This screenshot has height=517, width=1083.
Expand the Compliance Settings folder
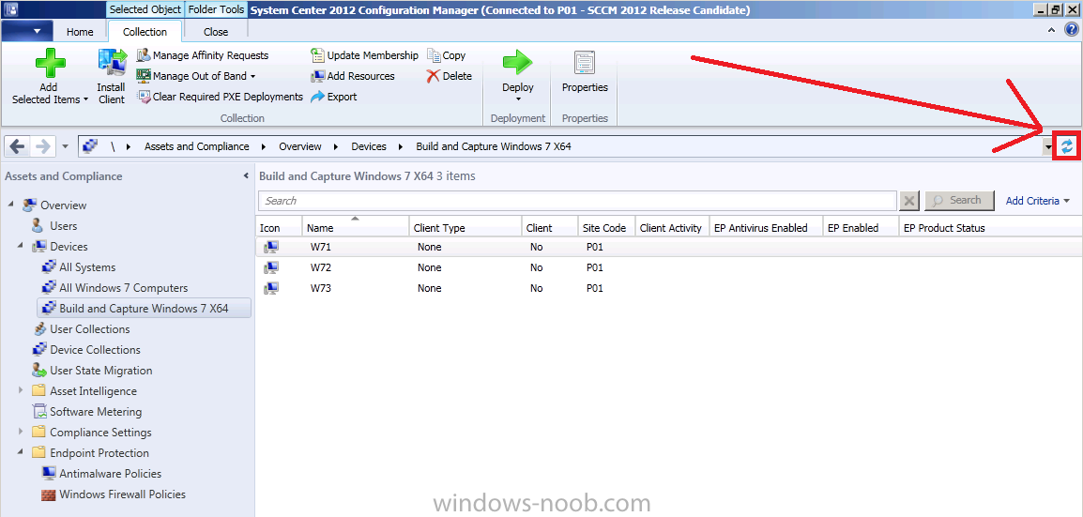point(20,433)
